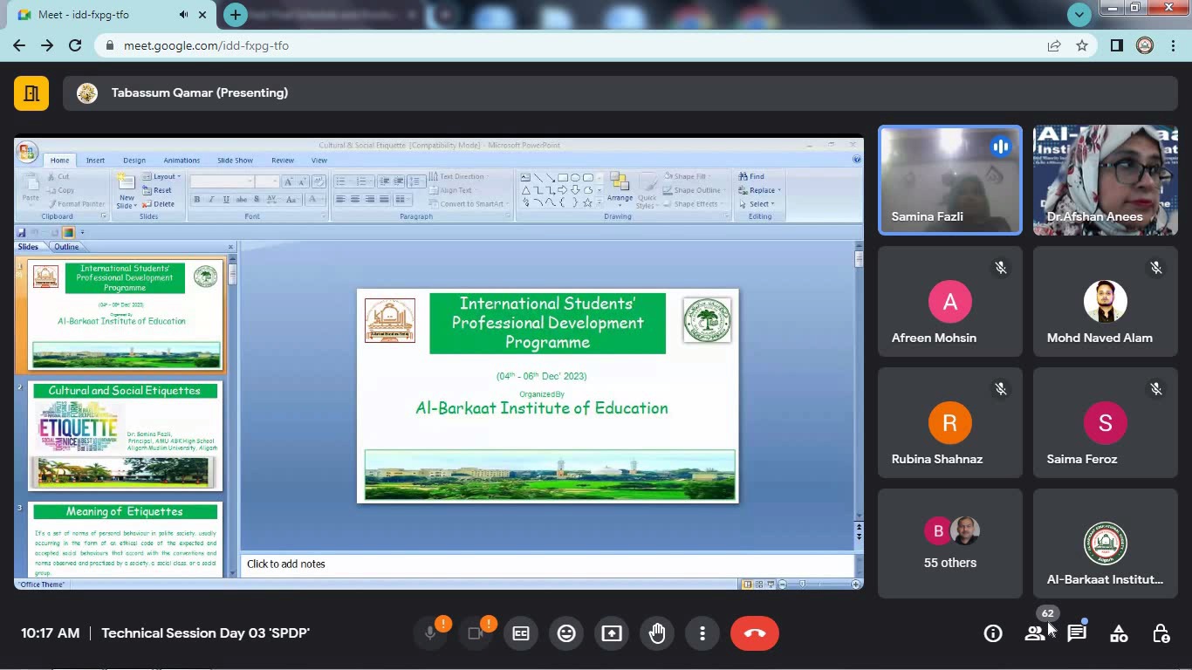Reload the Google Meet page
Screen dimensions: 1192x670
75,45
